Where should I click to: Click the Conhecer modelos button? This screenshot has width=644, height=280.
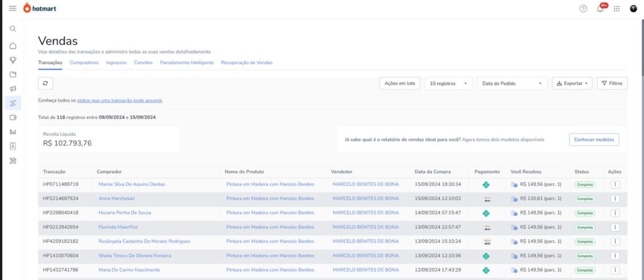[x=594, y=140]
